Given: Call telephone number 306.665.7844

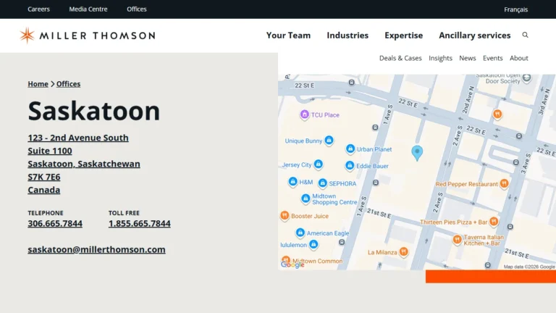Looking at the screenshot, I should (x=55, y=224).
